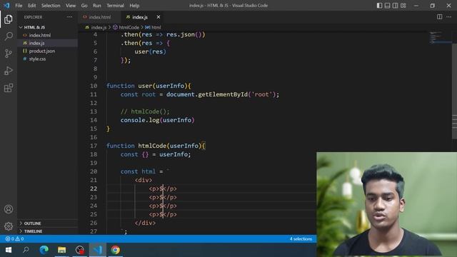Expand the Timeline section
The width and height of the screenshot is (457, 257).
coord(48,231)
